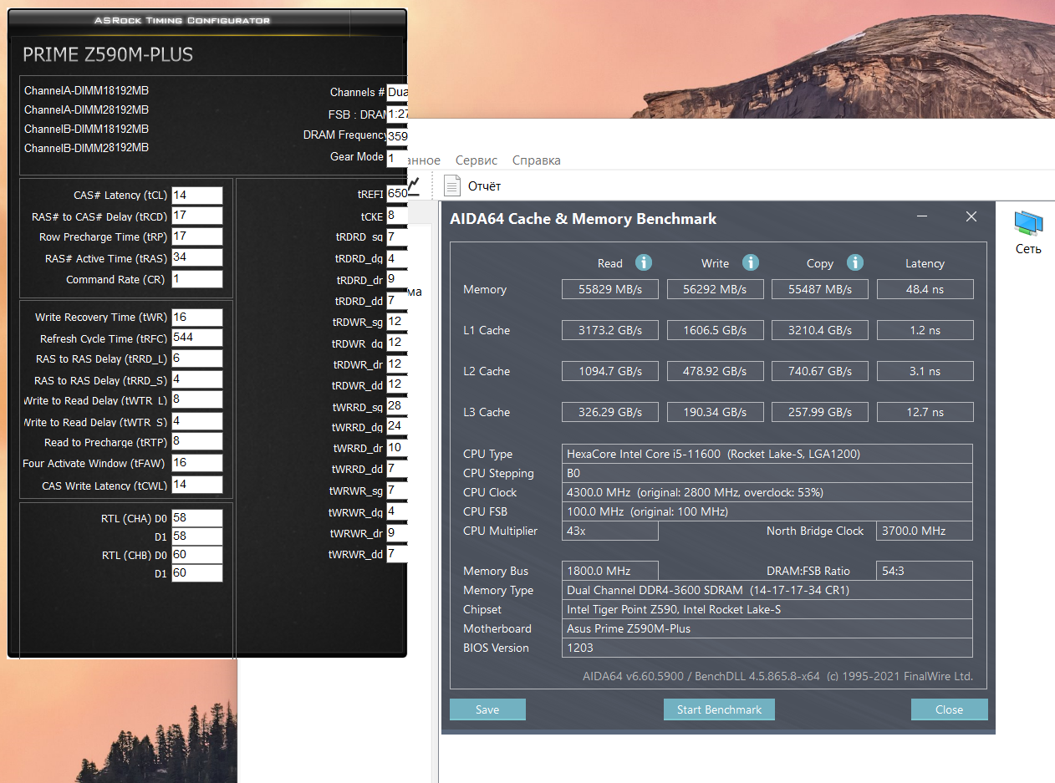The height and width of the screenshot is (783, 1055).
Task: Click the Отчёт report document icon
Action: point(452,186)
